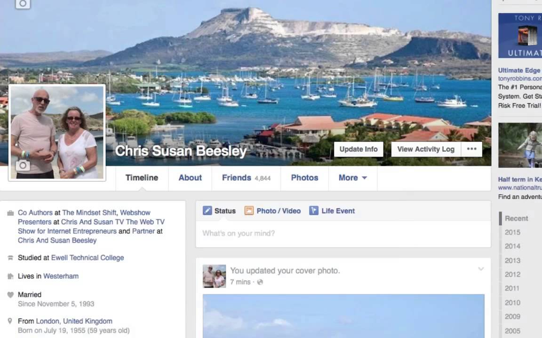
Task: Choose the Photo / Video icon
Action: point(249,210)
